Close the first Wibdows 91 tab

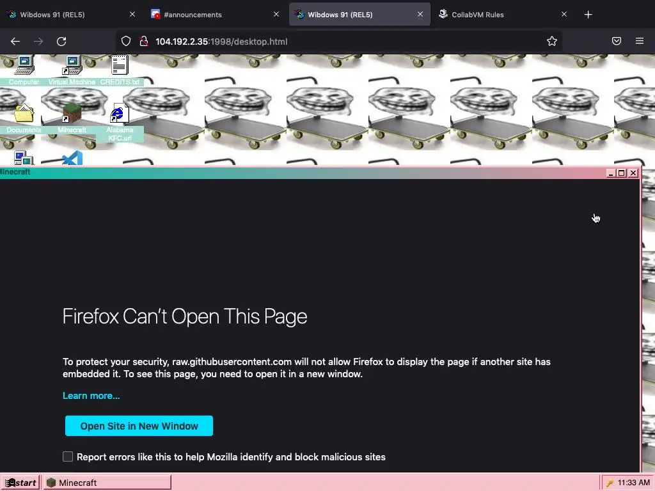click(132, 14)
